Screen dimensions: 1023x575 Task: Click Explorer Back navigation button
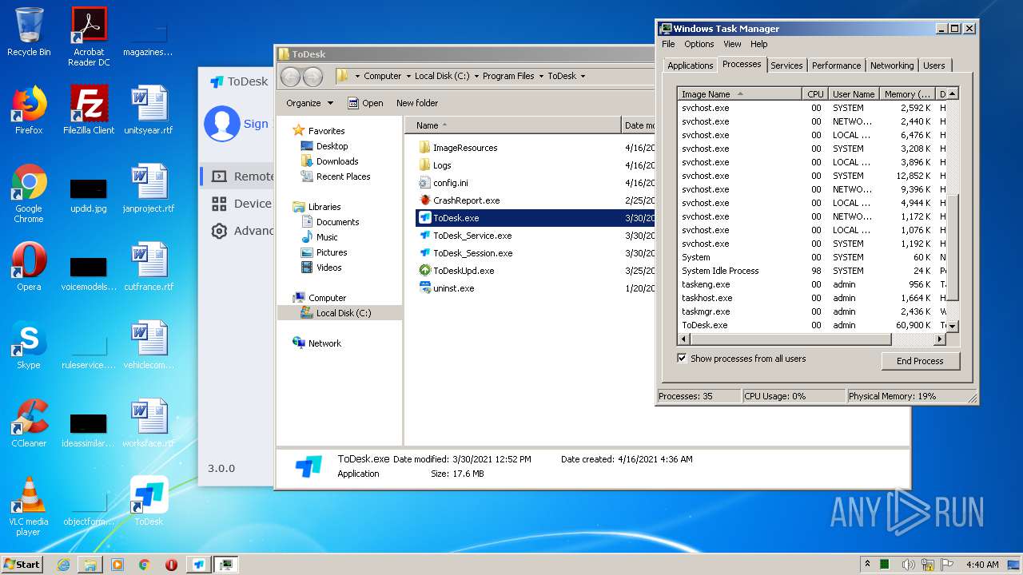click(290, 77)
